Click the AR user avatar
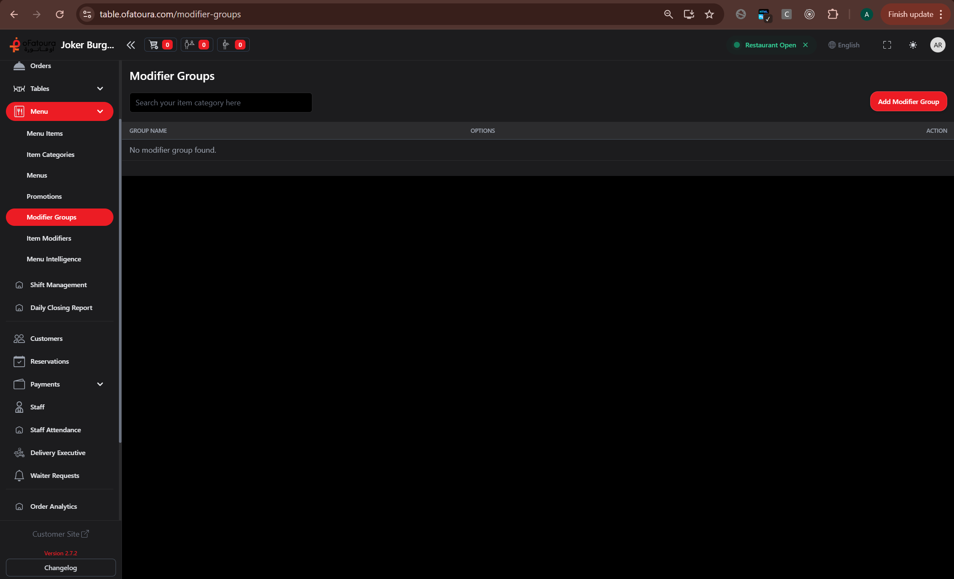The image size is (954, 579). [x=937, y=45]
